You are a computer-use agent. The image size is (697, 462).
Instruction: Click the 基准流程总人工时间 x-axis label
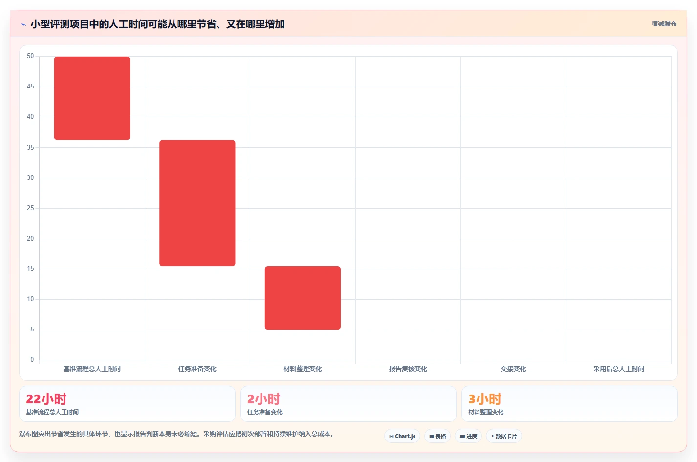92,369
